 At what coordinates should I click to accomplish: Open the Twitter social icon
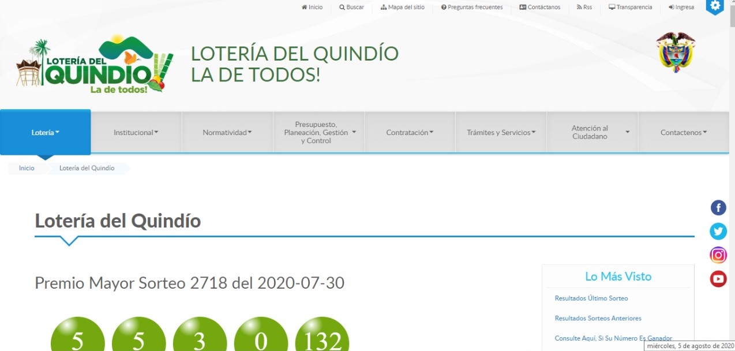[x=718, y=231]
